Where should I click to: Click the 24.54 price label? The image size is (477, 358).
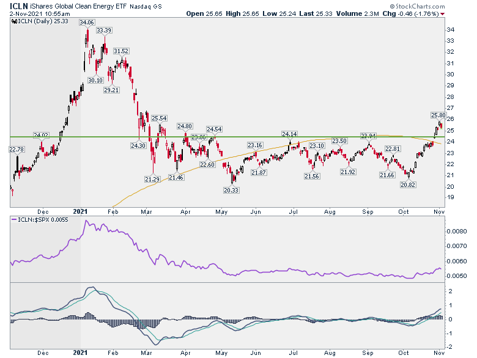tap(214, 129)
